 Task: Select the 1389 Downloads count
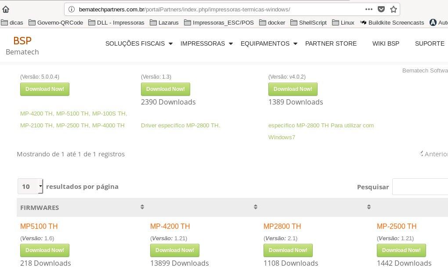click(296, 102)
